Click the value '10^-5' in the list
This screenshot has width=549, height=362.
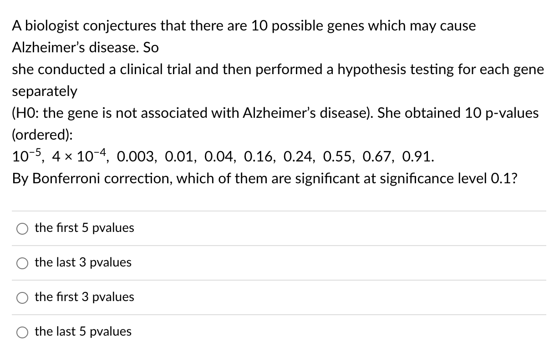(x=24, y=156)
